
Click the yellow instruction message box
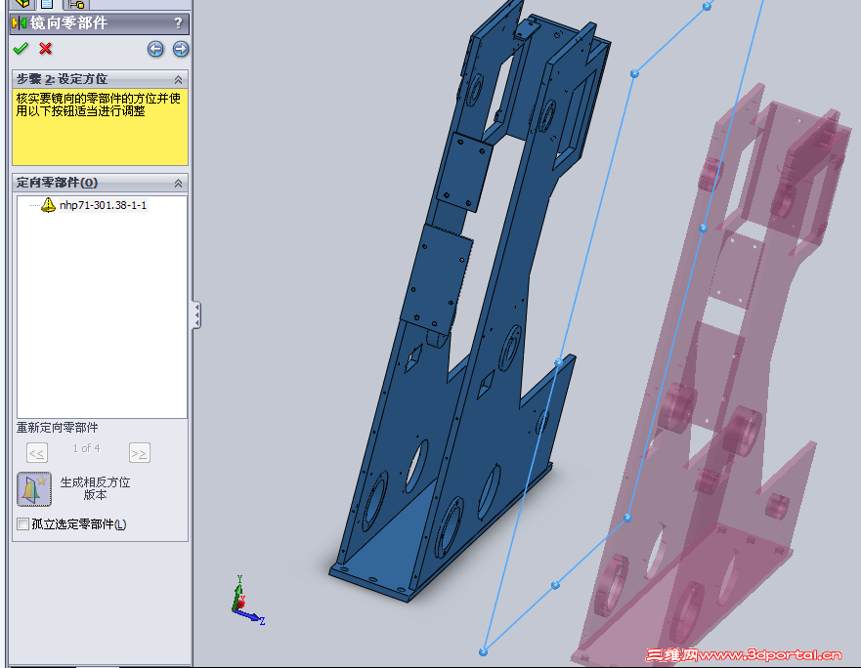(x=100, y=127)
